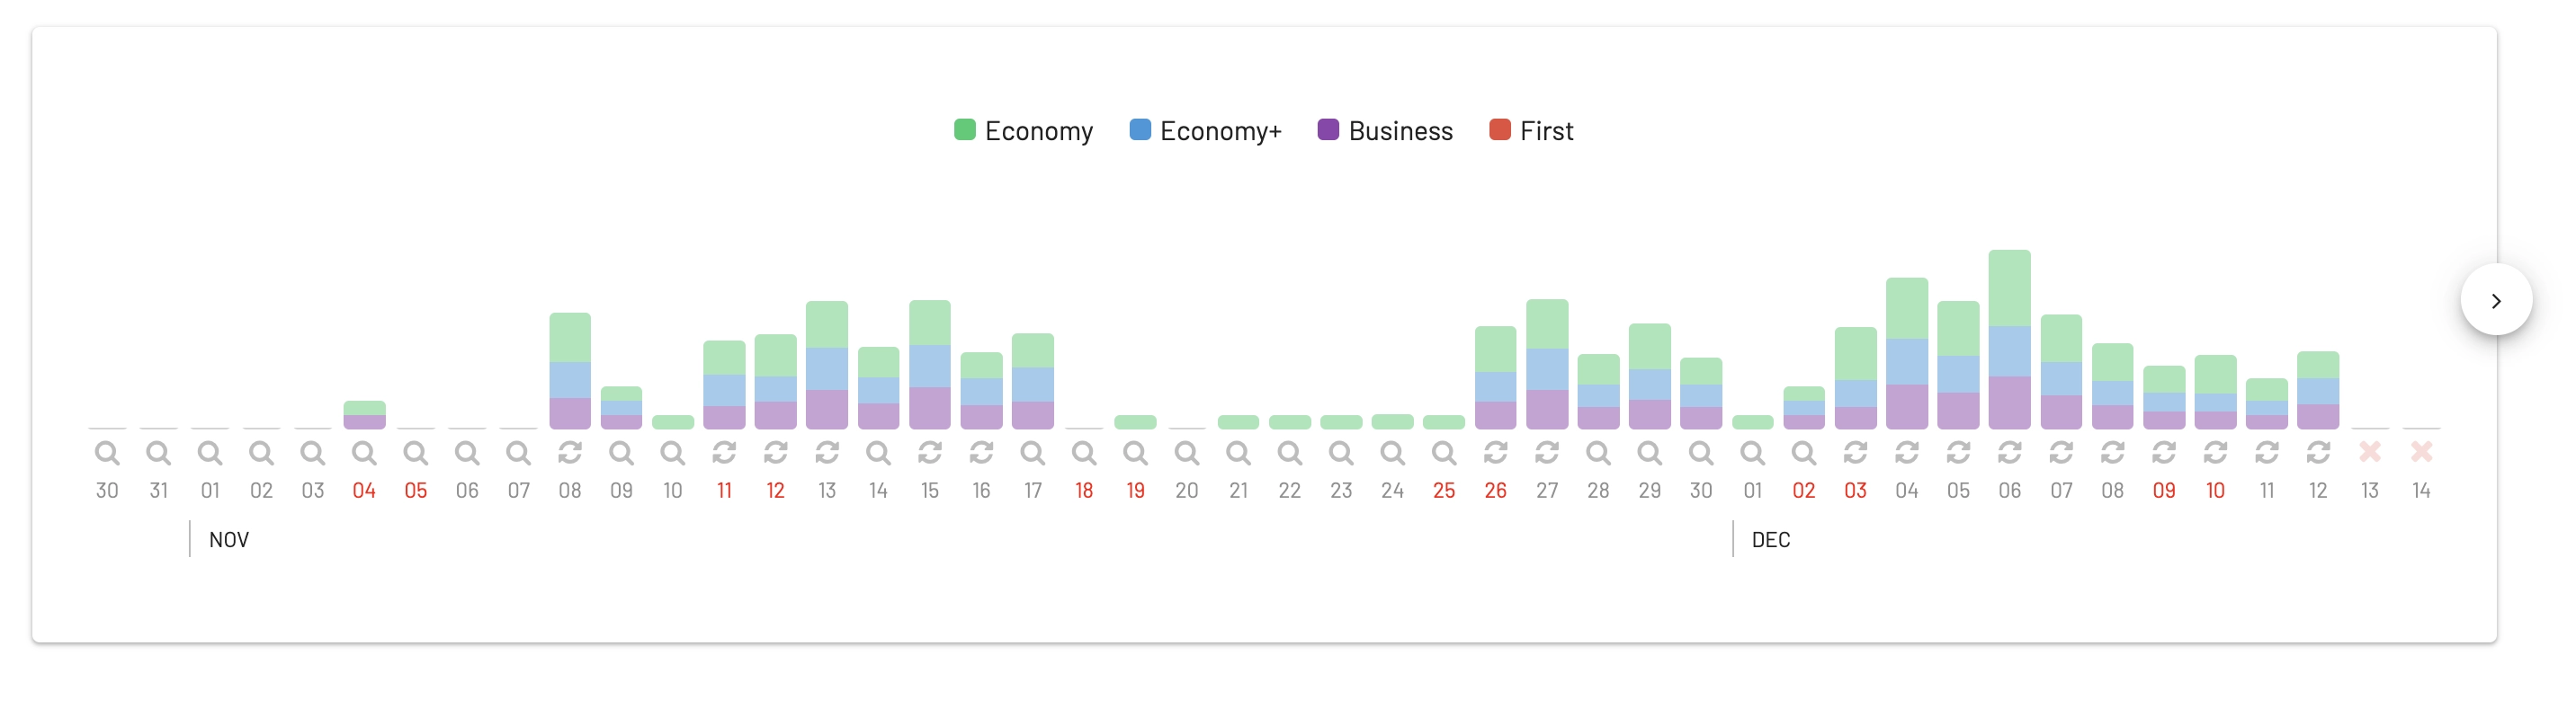2576x708 pixels.
Task: Click the NOV month marker
Action: (229, 539)
